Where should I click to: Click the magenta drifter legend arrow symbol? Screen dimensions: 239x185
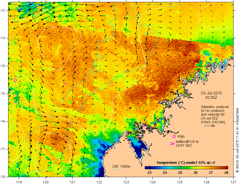point(172,144)
